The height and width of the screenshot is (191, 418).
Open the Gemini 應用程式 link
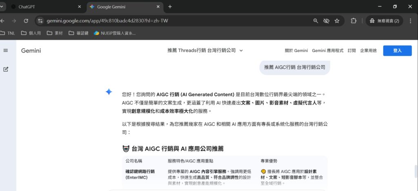pos(328,50)
